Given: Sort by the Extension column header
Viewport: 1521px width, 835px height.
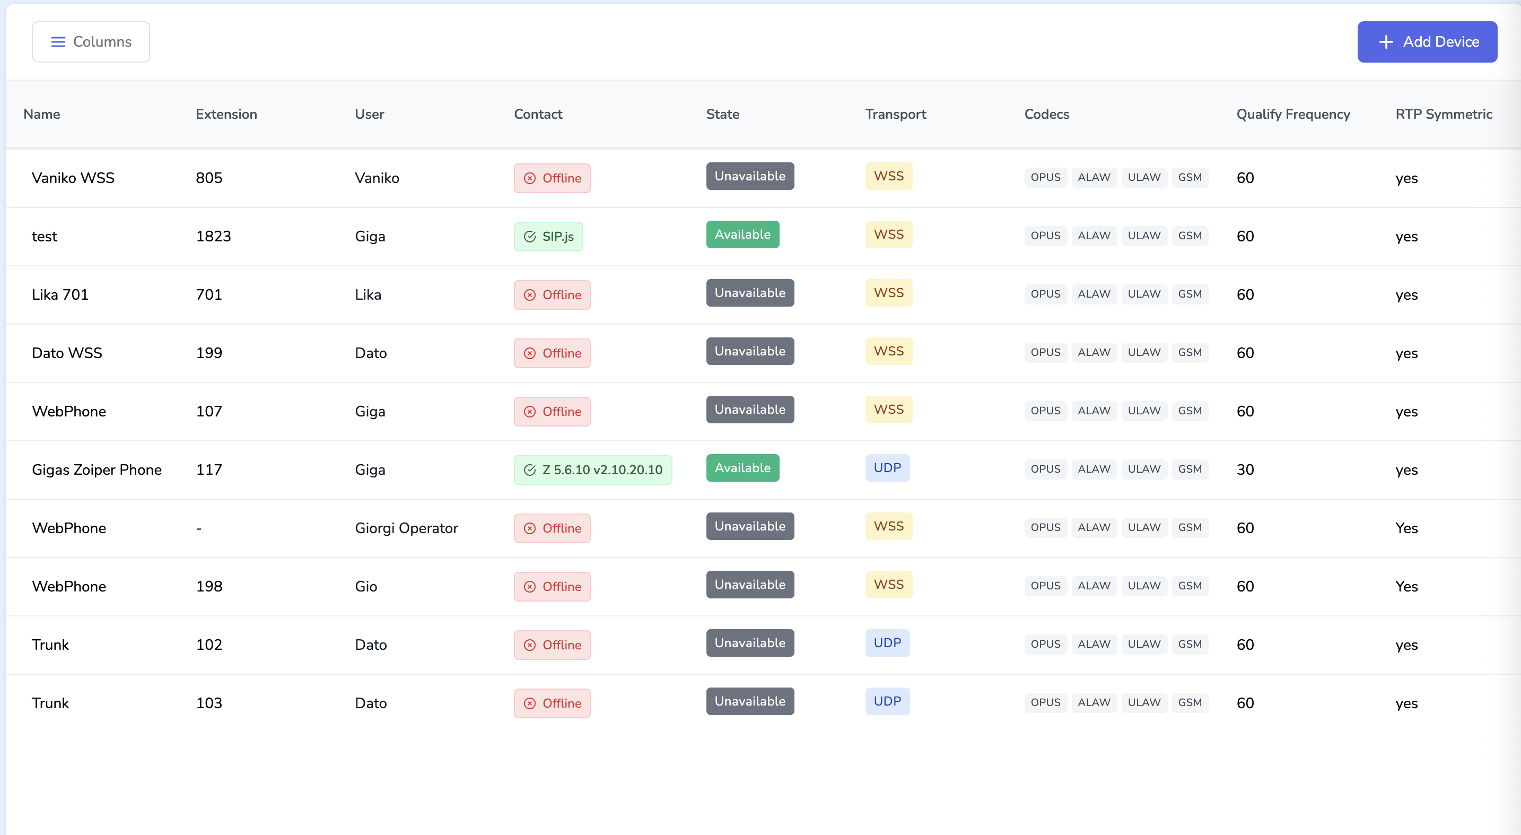Looking at the screenshot, I should pyautogui.click(x=226, y=114).
